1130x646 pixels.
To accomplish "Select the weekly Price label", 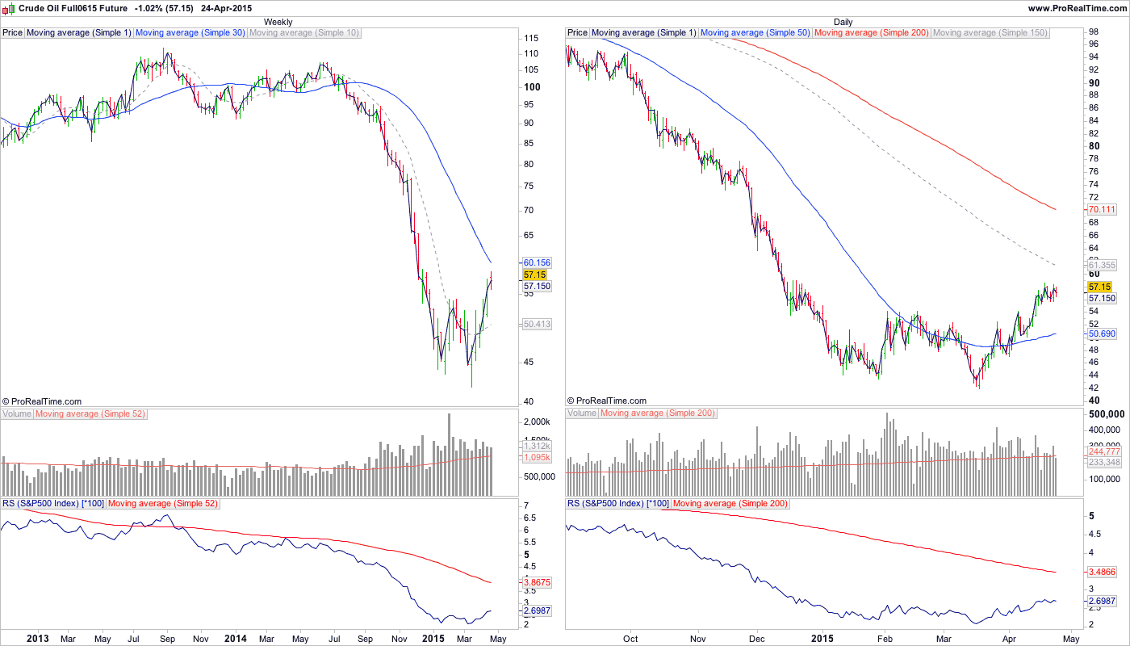I will (x=13, y=33).
